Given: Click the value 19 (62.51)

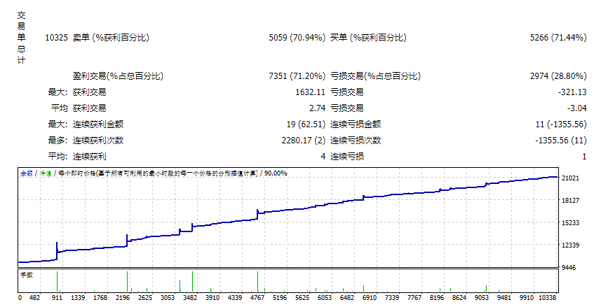Looking at the screenshot, I should coord(306,124).
